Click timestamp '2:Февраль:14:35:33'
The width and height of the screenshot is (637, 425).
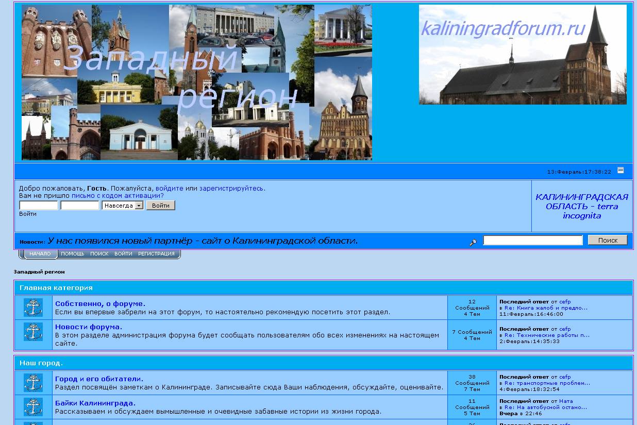(x=529, y=342)
